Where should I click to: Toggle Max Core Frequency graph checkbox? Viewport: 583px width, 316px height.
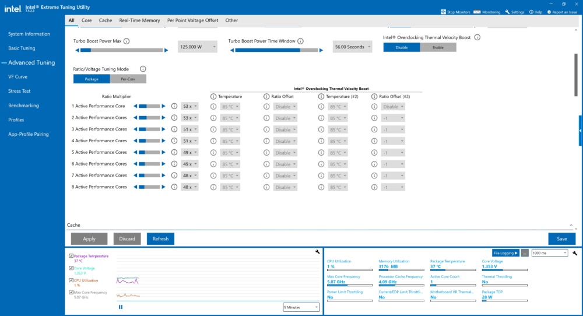pos(71,292)
